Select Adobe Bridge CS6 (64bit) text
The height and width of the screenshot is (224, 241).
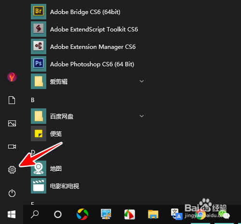tap(85, 12)
